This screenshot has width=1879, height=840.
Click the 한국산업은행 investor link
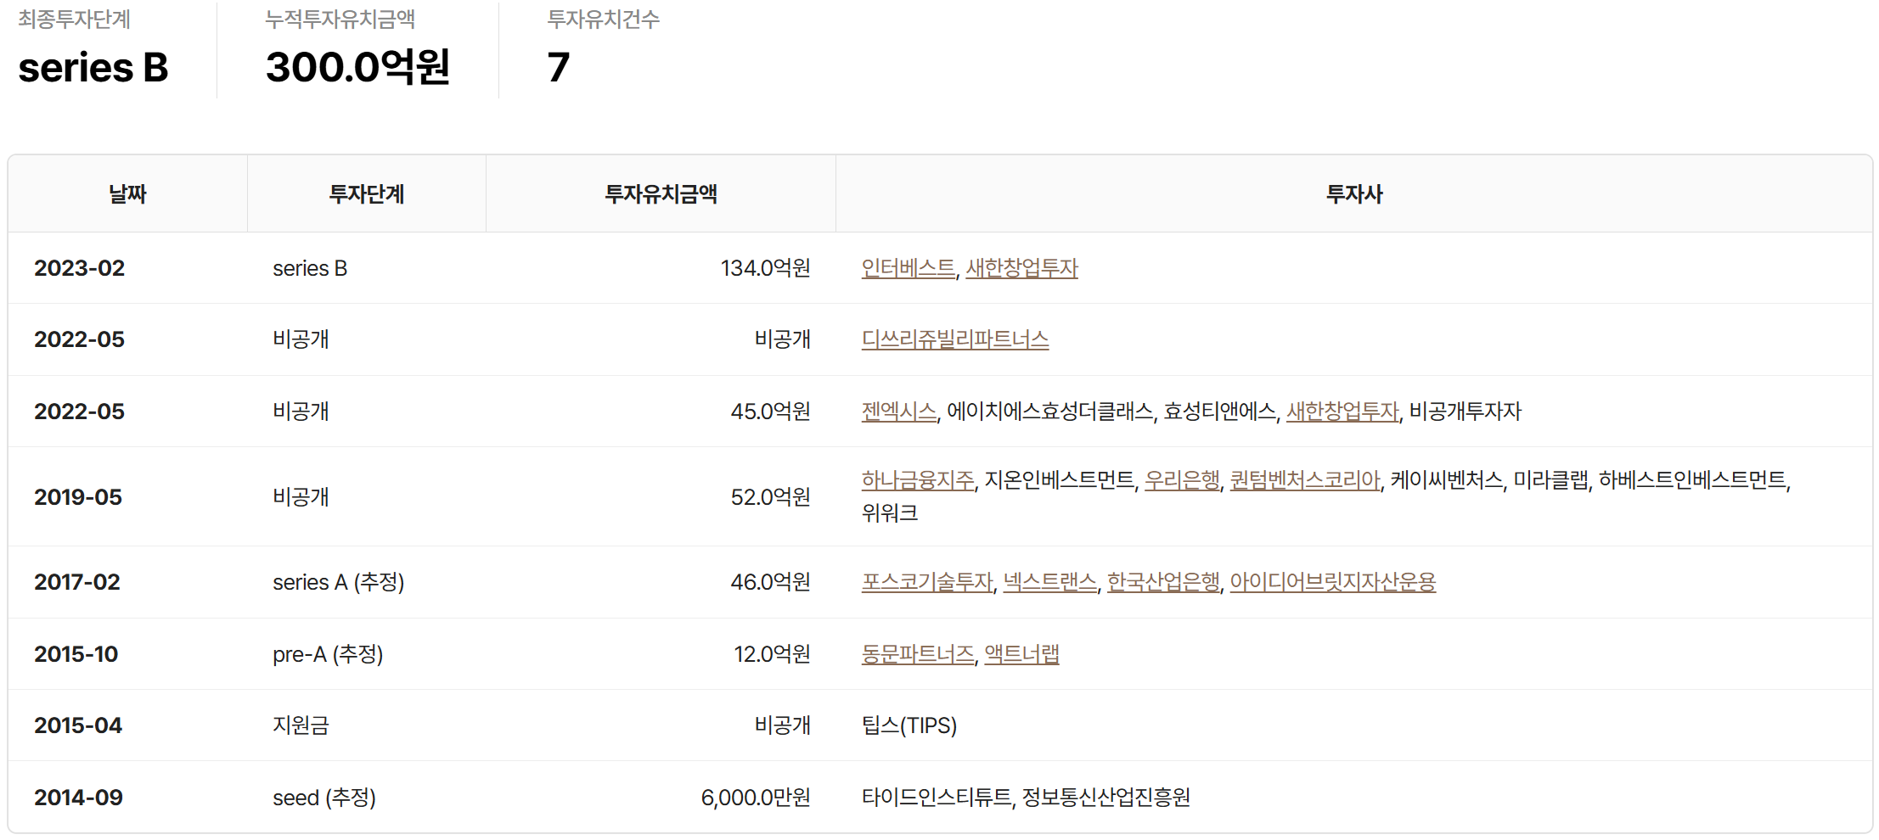point(1162,582)
